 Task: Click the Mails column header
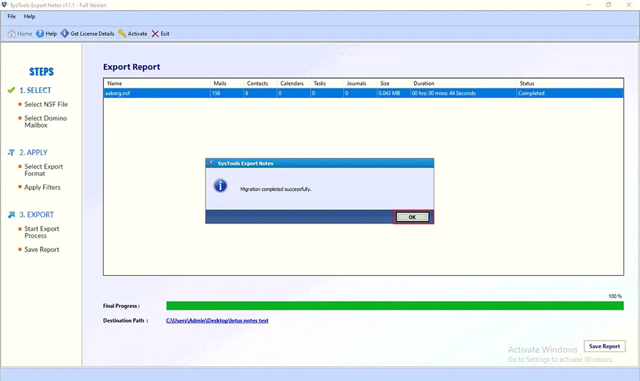pos(227,83)
